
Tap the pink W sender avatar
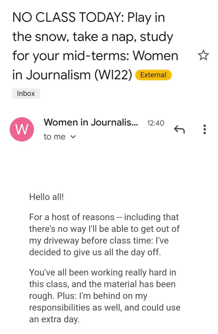pos(22,130)
